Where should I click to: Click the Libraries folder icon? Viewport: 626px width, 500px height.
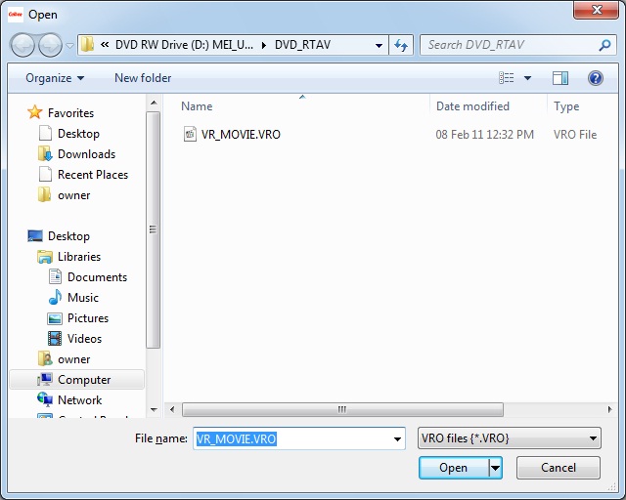click(x=45, y=257)
